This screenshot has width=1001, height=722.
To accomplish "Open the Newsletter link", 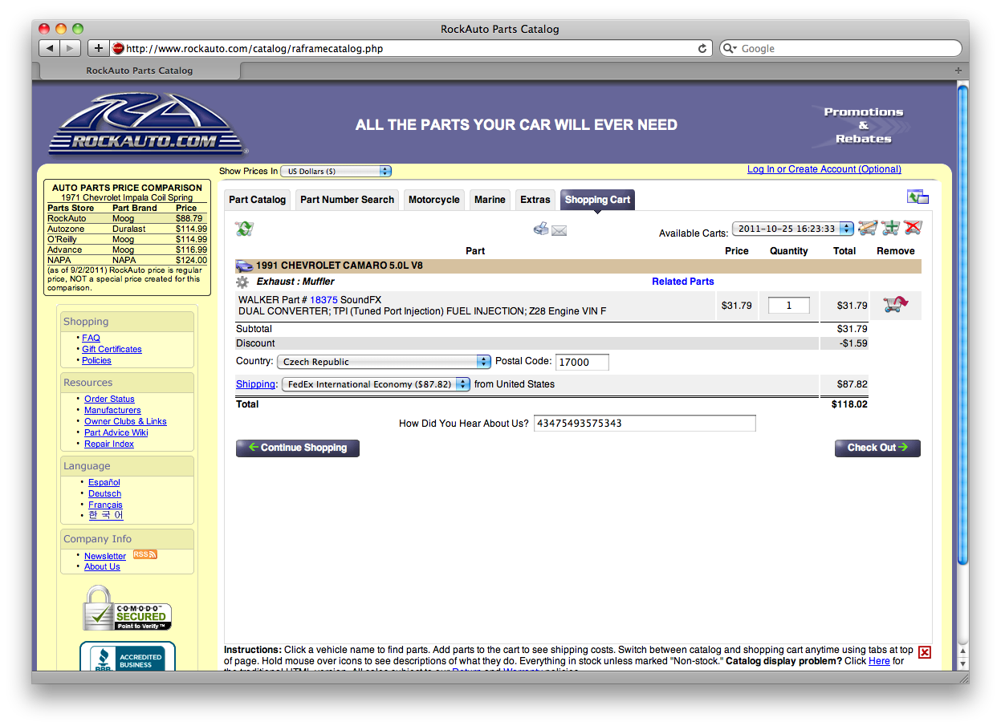I will pos(105,557).
